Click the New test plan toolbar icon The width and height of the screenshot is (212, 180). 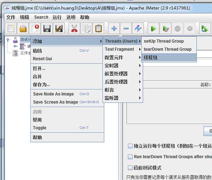(x=11, y=29)
